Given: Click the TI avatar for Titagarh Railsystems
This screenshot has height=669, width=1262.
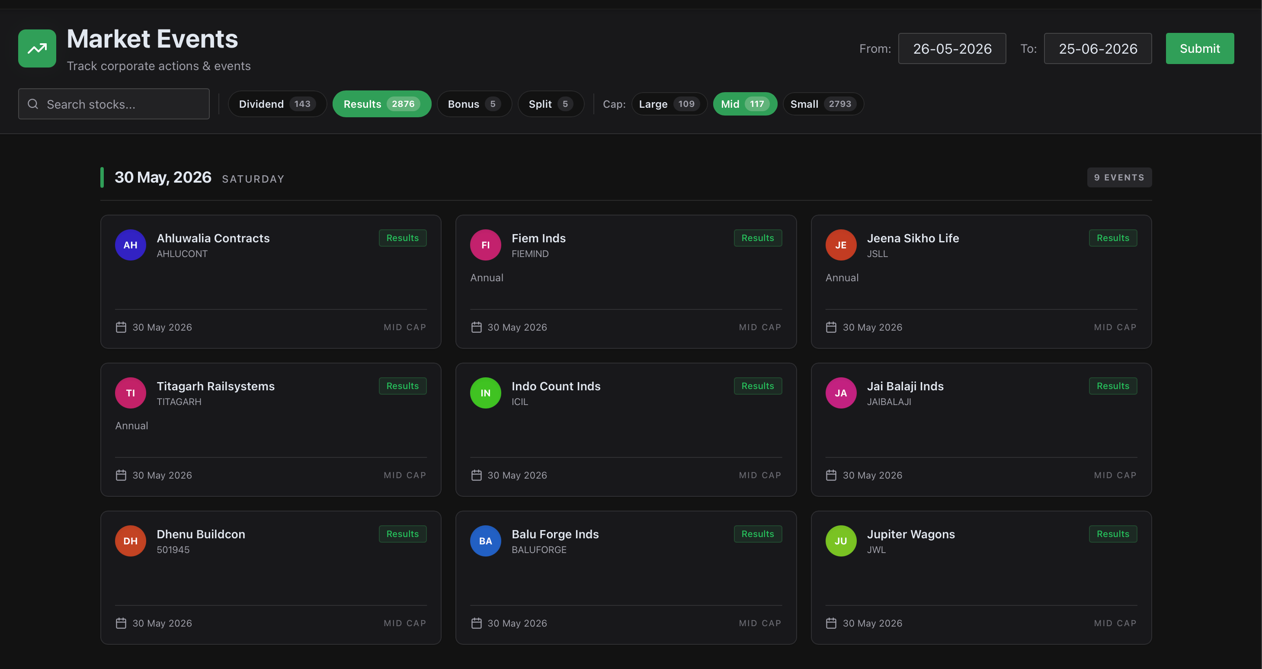Looking at the screenshot, I should click(130, 393).
